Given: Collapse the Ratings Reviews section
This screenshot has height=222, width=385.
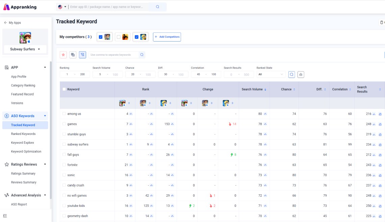Looking at the screenshot, I should 45,164.
